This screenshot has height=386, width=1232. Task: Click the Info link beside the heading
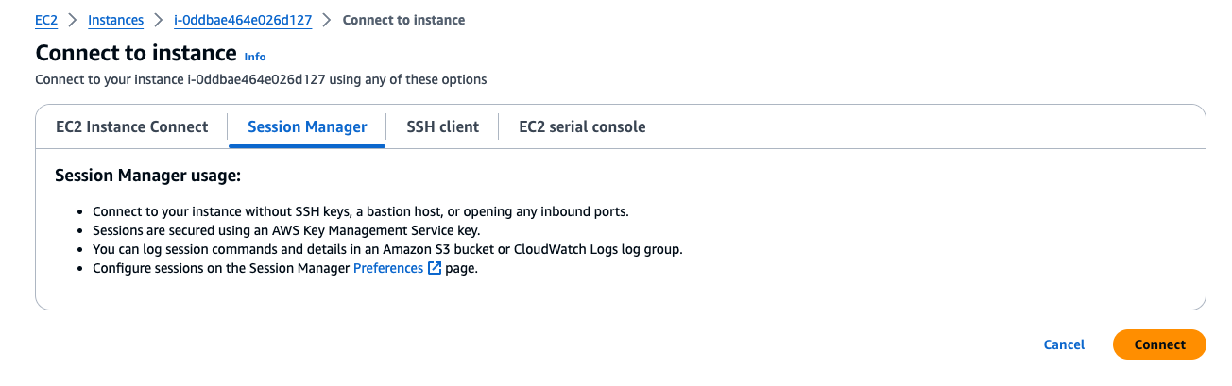coord(255,57)
